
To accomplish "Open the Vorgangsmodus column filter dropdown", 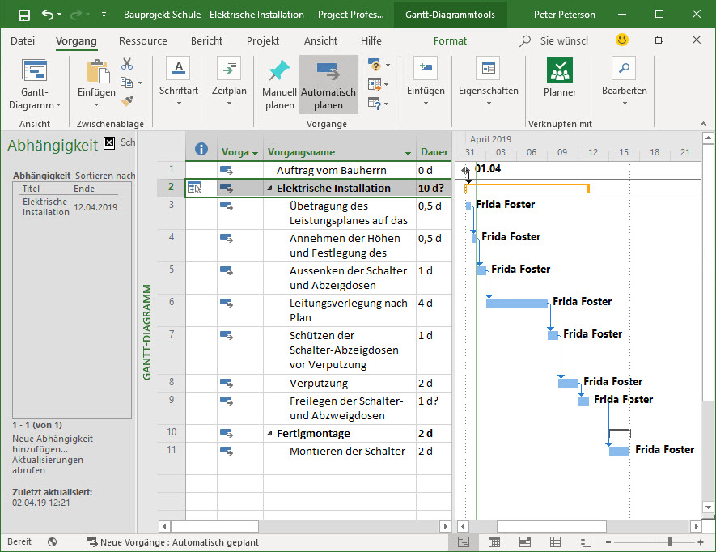I will [x=255, y=153].
